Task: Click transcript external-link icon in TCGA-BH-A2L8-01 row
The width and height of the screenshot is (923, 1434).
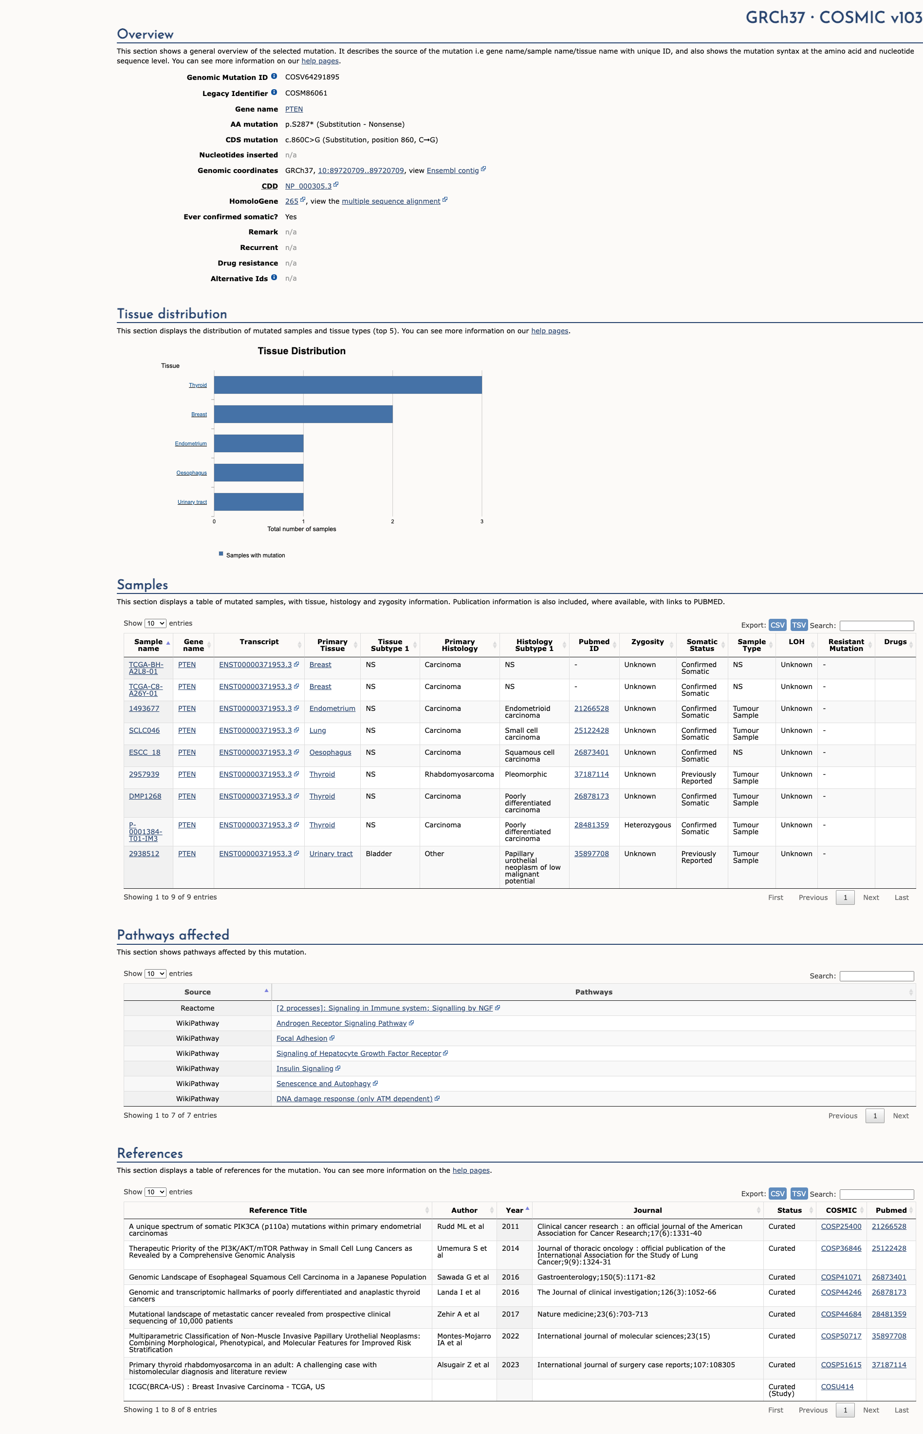Action: (x=296, y=664)
